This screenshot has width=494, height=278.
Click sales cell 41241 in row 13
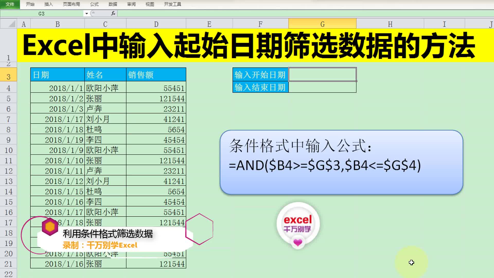[x=156, y=181]
